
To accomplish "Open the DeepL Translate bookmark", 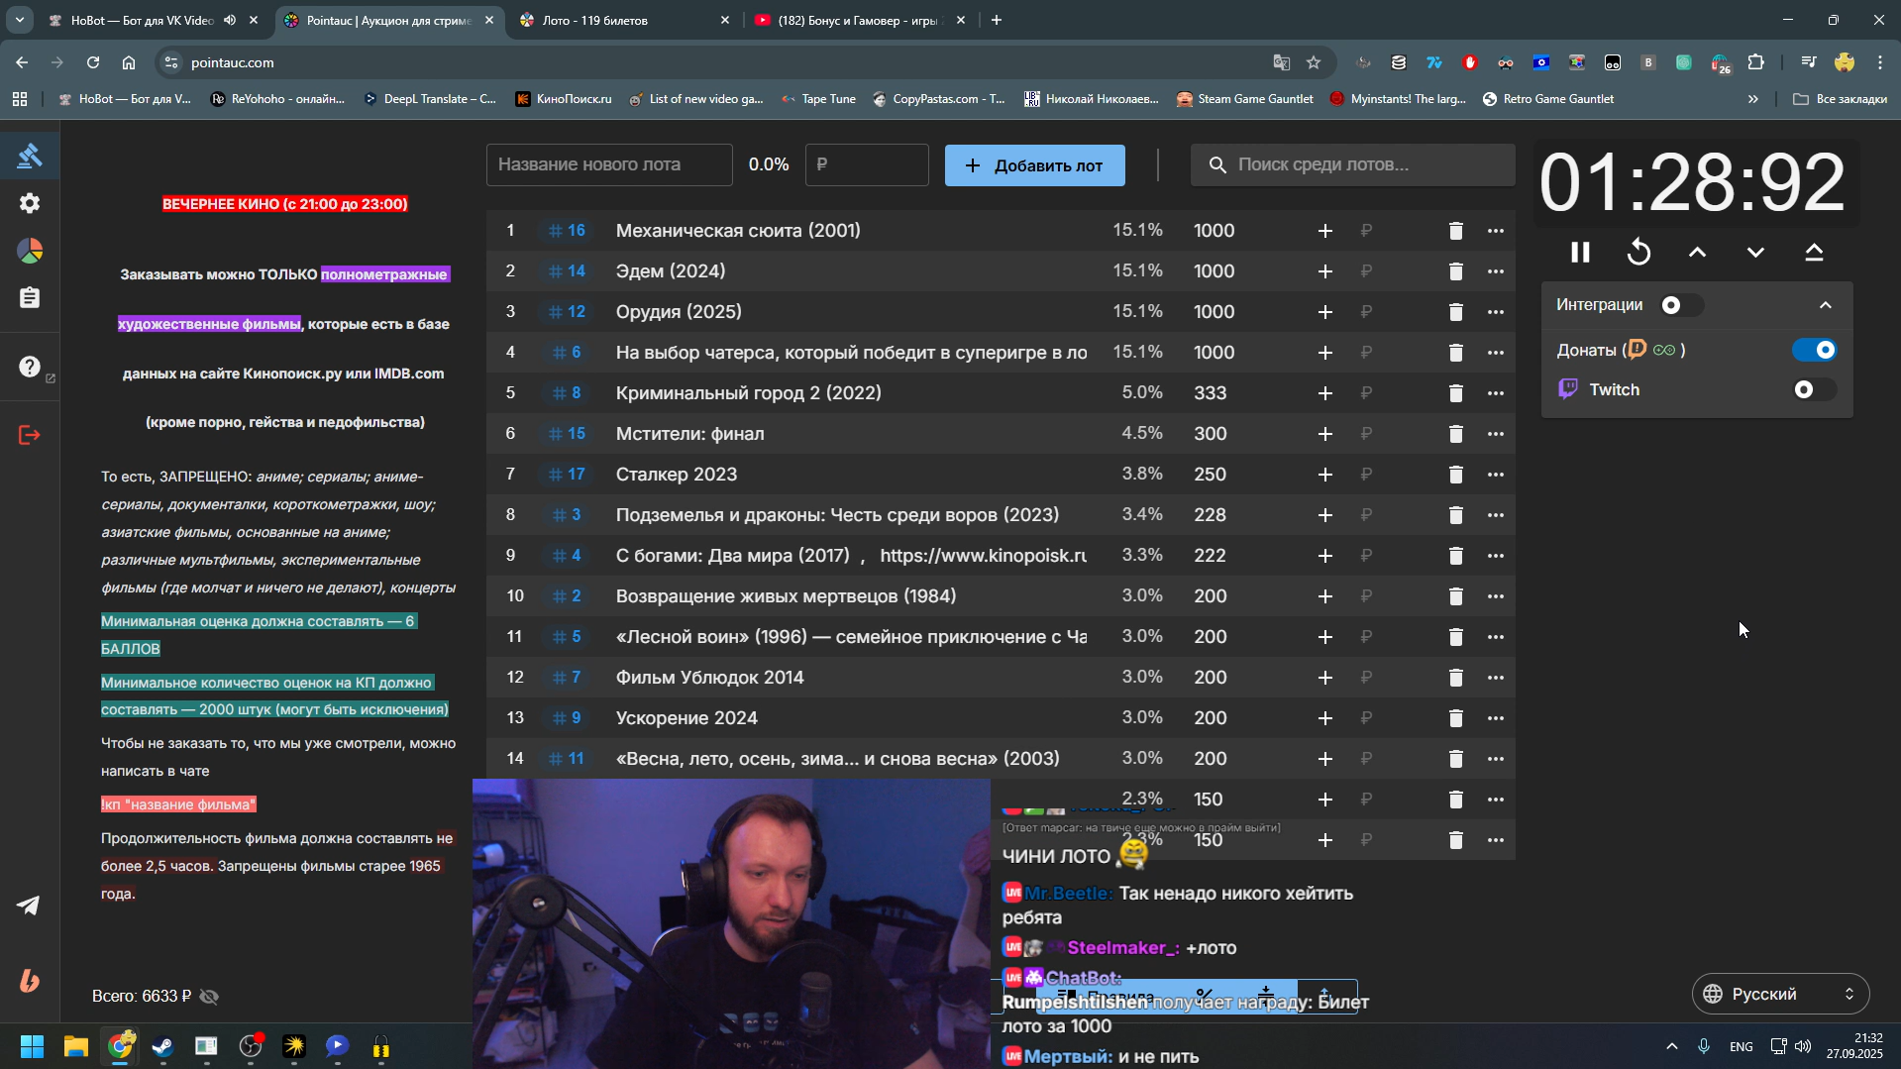I will (430, 99).
